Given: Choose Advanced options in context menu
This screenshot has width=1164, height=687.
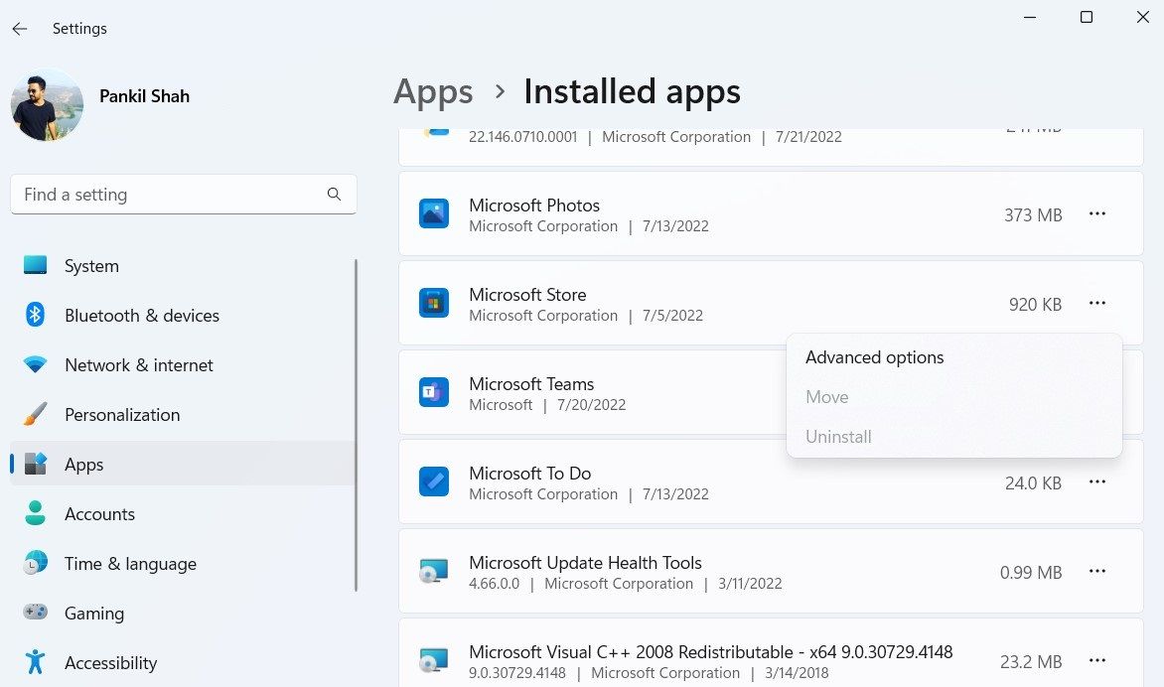Looking at the screenshot, I should (x=953, y=356).
